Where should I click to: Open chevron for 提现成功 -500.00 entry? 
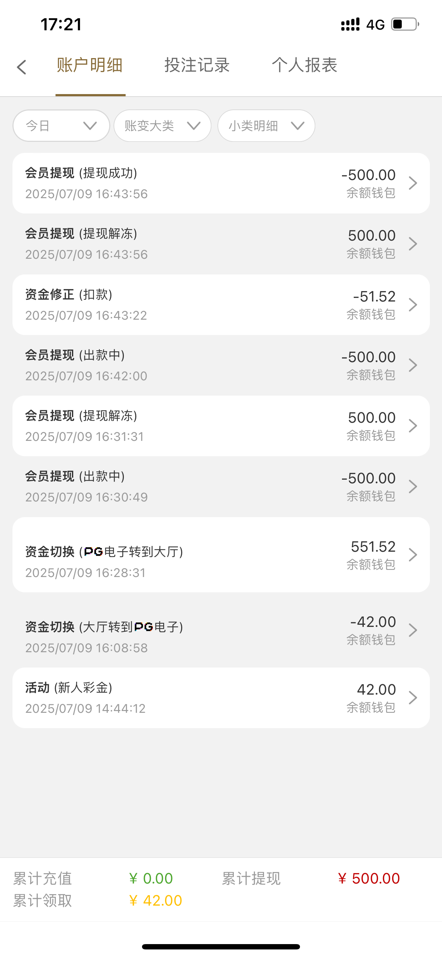point(413,183)
